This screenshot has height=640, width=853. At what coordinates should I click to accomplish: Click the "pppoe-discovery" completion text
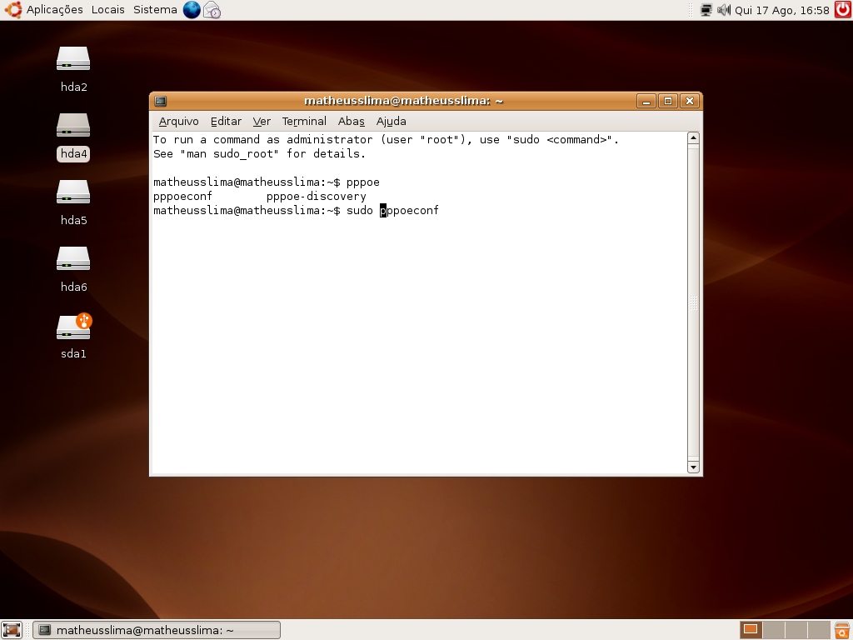[316, 197]
